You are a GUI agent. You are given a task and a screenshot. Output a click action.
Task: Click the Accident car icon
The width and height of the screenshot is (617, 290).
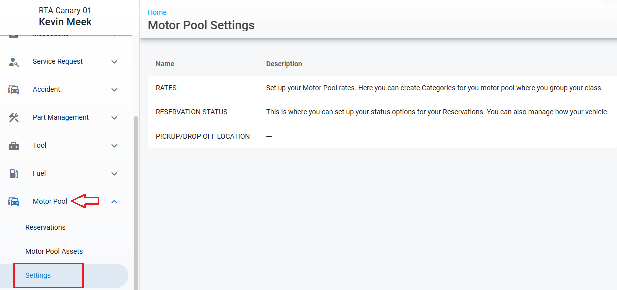14,90
